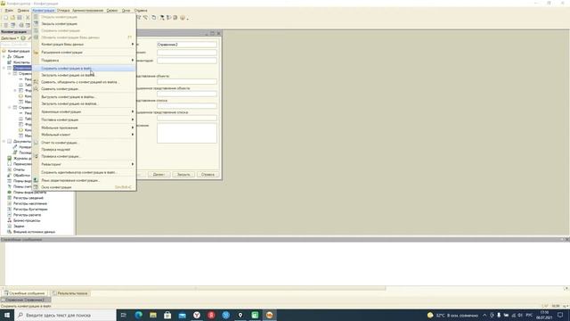Choose Проверка модулей menu entry
The image size is (570, 321).
pos(85,149)
